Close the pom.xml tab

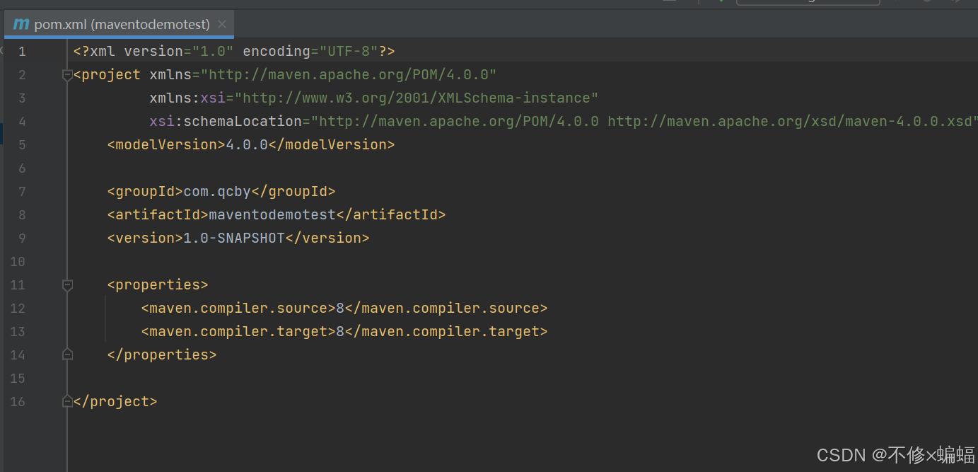(221, 23)
